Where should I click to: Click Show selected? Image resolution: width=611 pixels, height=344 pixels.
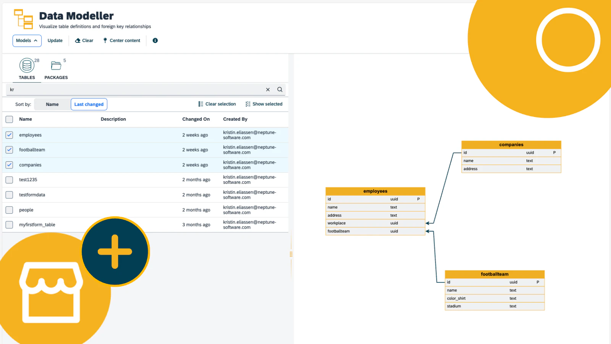(264, 104)
